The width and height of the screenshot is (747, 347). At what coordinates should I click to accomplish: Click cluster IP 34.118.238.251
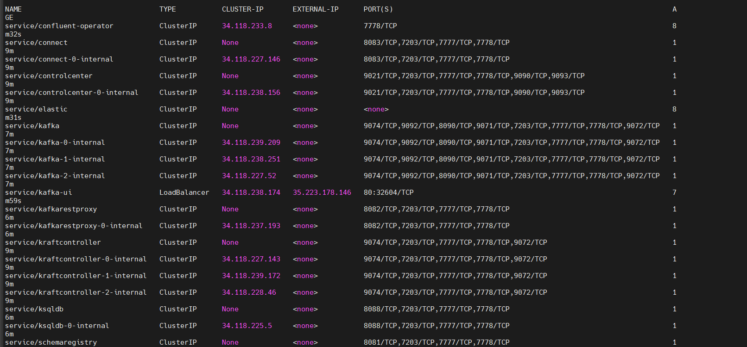[251, 159]
